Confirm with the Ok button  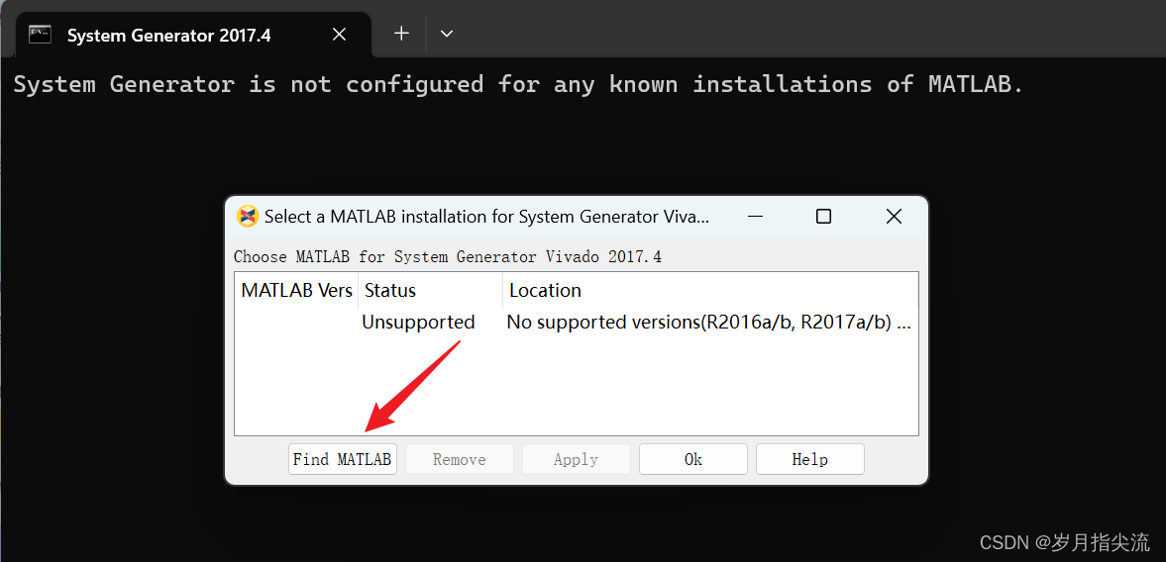pos(693,459)
